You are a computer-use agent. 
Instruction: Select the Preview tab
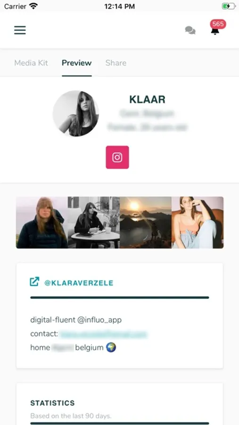point(76,63)
